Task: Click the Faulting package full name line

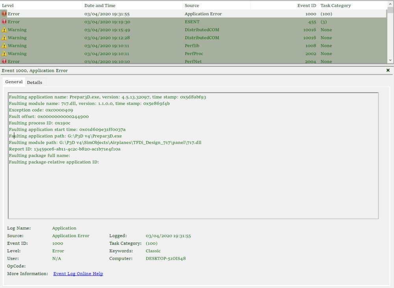Action: (39, 156)
